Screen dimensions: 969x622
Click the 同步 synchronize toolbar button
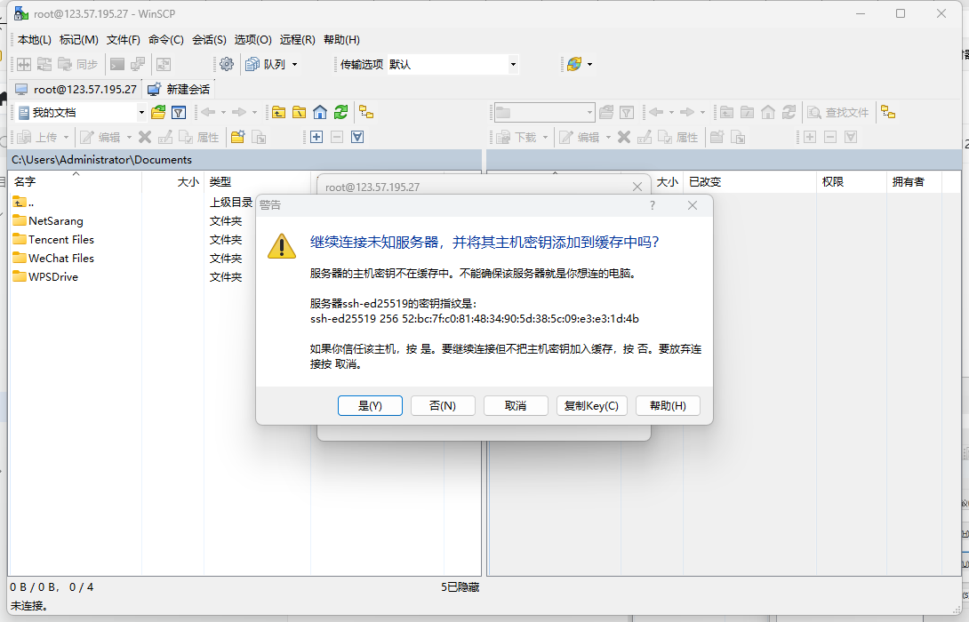point(78,64)
